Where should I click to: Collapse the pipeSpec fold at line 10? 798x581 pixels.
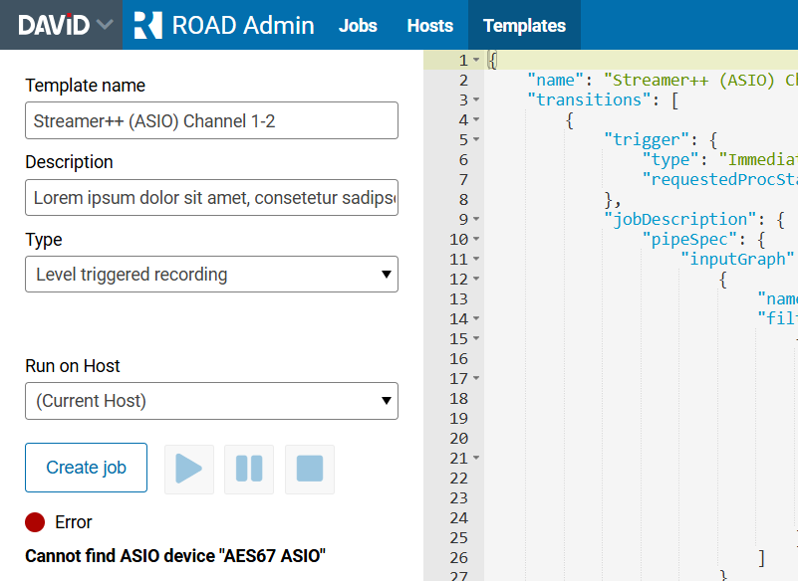477,240
